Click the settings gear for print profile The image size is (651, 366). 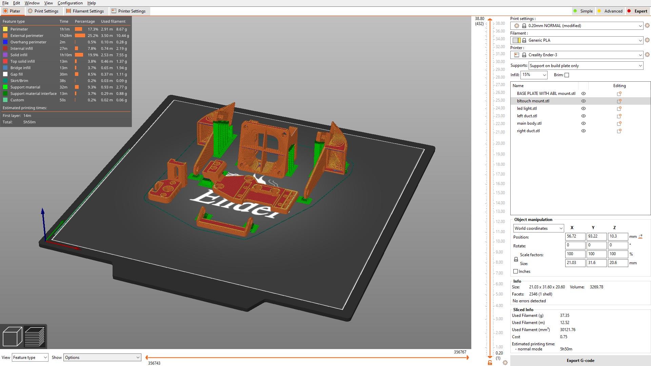pyautogui.click(x=647, y=25)
